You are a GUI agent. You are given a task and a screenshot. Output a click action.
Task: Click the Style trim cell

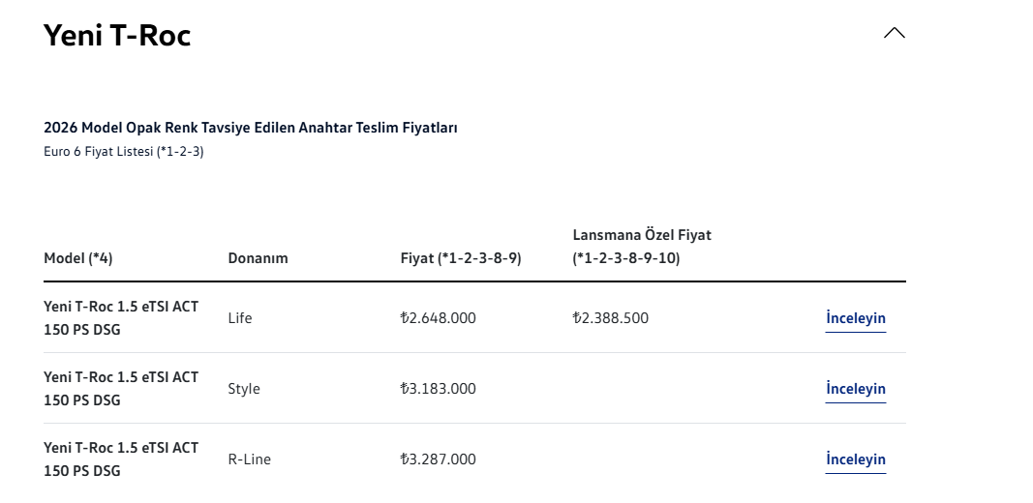pos(244,389)
